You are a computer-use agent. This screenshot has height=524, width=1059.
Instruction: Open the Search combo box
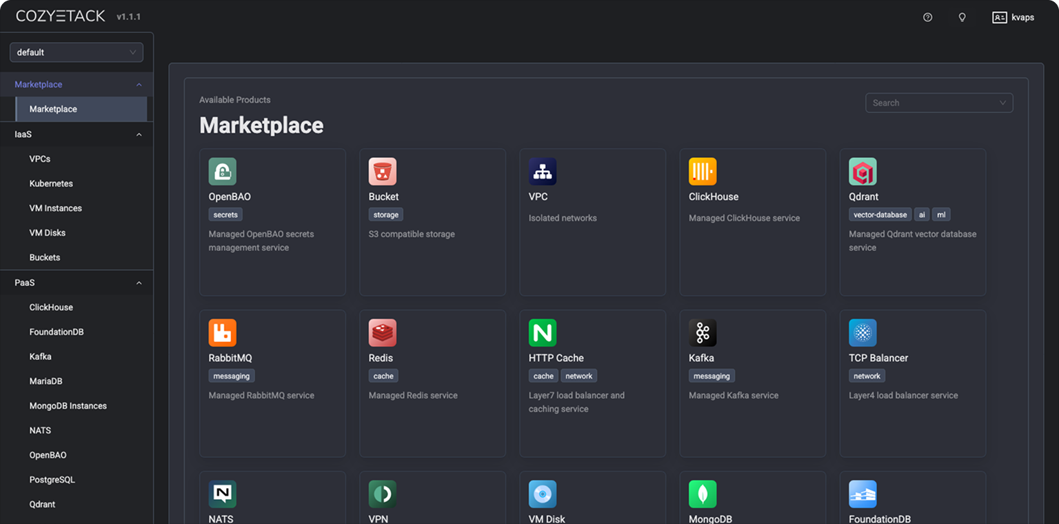coord(939,103)
